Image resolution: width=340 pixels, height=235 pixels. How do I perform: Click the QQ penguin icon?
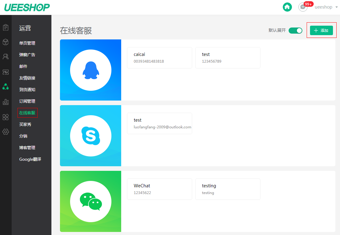click(91, 70)
